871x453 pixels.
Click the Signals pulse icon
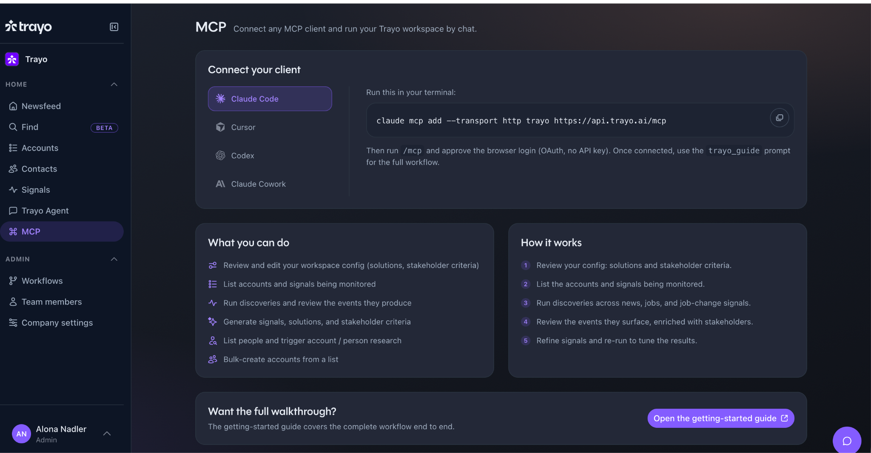[13, 189]
